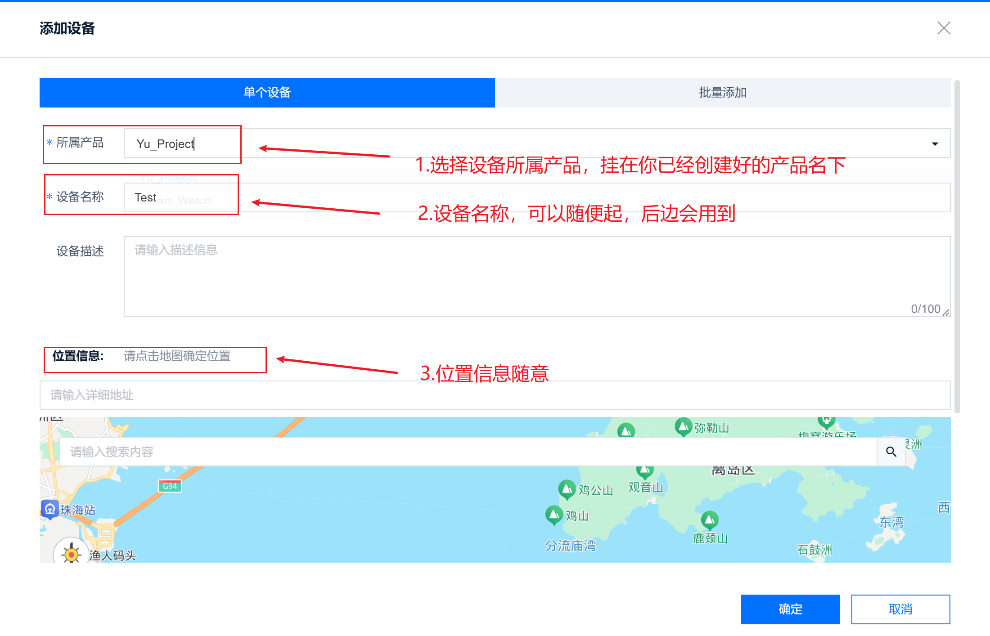
Task: Click the 鹿颈山 mountain marker icon
Action: pos(710,520)
